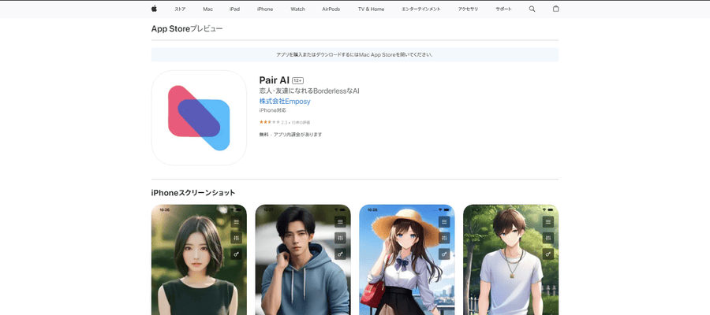Image resolution: width=710 pixels, height=315 pixels.
Task: Tap menu icon in anime boy screenshot
Action: pyautogui.click(x=548, y=221)
